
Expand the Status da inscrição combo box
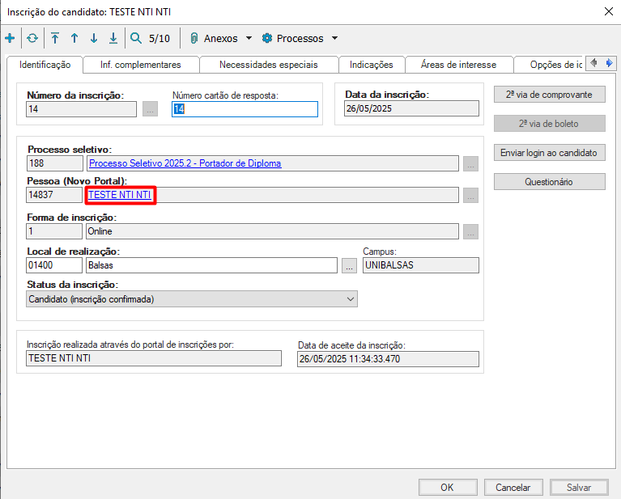coord(350,299)
